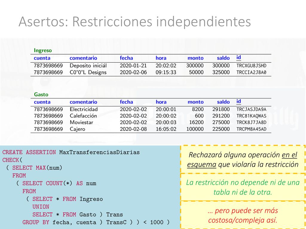The image size is (306, 229).
Task: Click the "GROUP BY" keywords in the code
Action: (x=36, y=222)
